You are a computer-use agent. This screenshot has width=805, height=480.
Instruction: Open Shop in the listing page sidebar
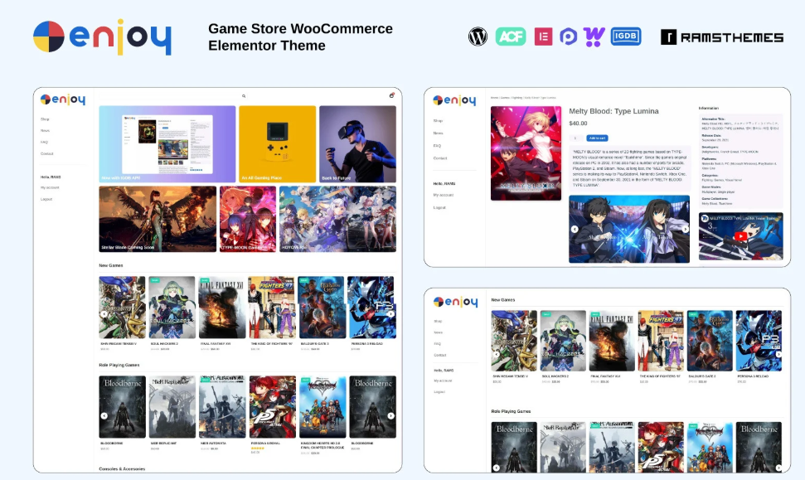(438, 322)
